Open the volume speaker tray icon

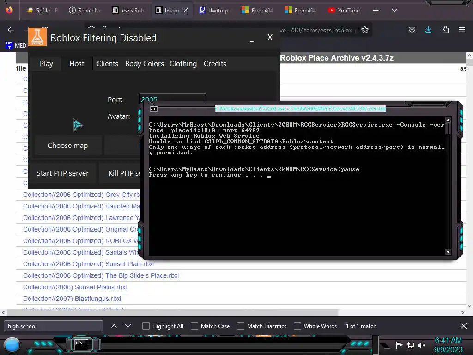coord(422,345)
